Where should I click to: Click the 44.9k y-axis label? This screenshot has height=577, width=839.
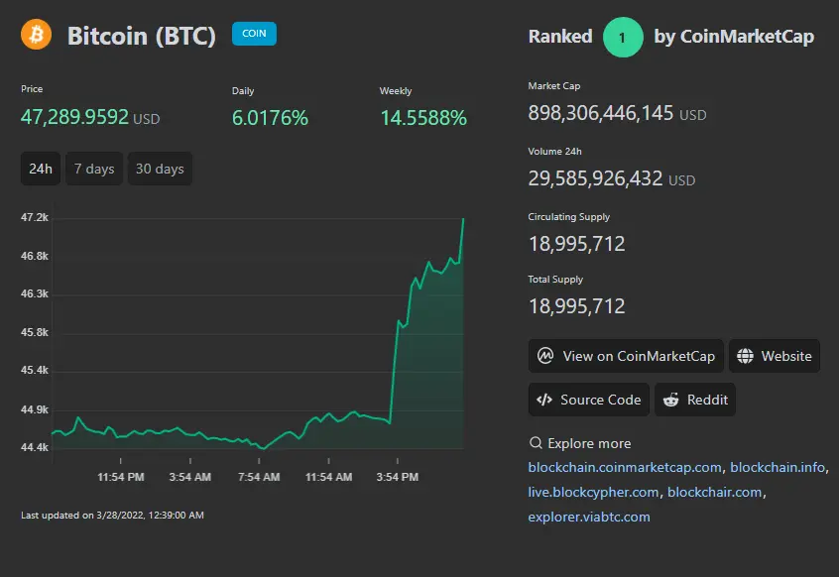coord(35,409)
